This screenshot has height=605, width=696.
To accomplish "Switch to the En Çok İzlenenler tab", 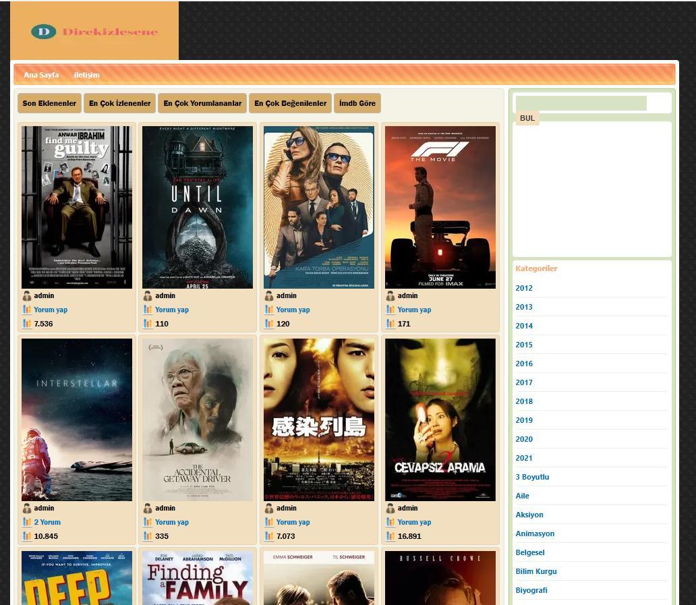I will click(x=120, y=103).
